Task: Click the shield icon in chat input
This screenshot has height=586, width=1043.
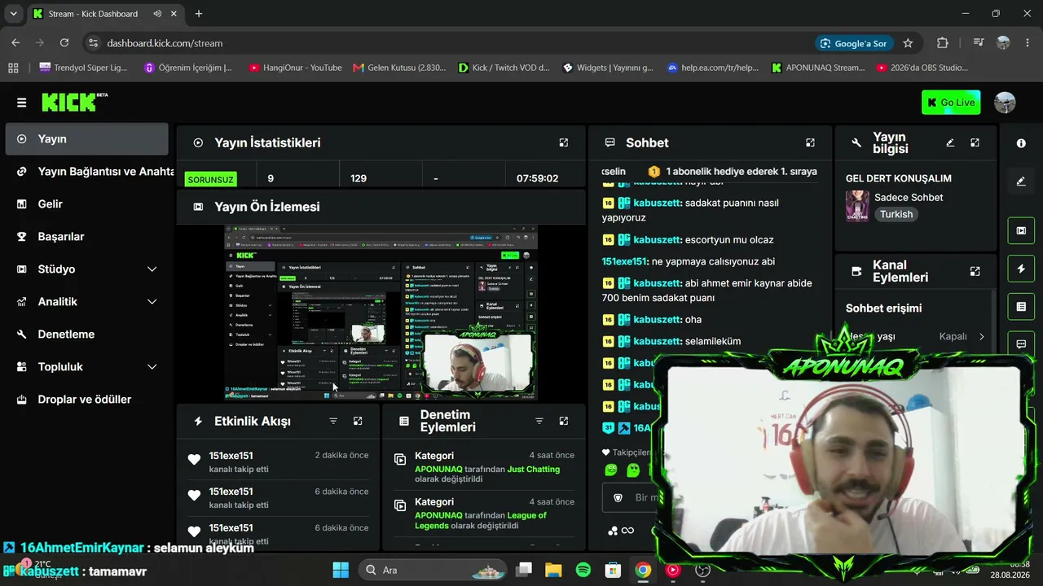Action: (x=618, y=497)
